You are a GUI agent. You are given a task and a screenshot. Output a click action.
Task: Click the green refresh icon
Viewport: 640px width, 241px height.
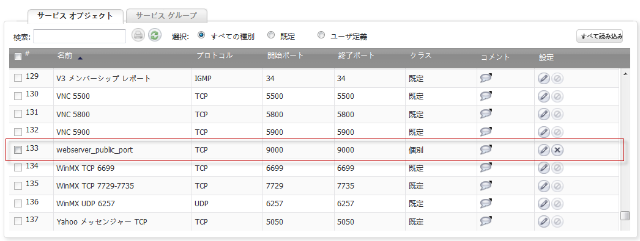[x=155, y=35]
